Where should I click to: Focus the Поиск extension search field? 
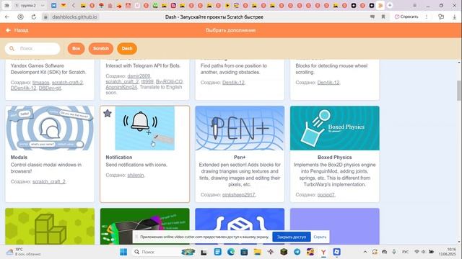tap(32, 48)
